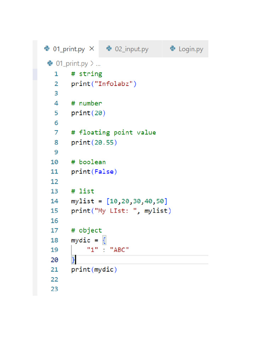
Task: Click the '# boolean' comment
Action: pyautogui.click(x=88, y=162)
